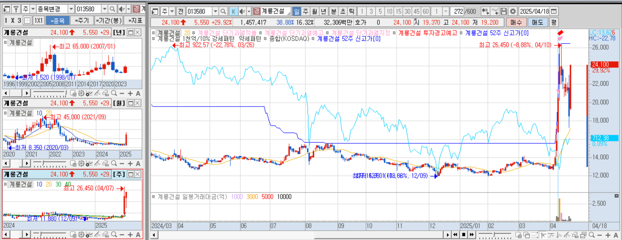Click the magnifier under the monthly mini chart
The width and height of the screenshot is (622, 240).
tap(114, 164)
